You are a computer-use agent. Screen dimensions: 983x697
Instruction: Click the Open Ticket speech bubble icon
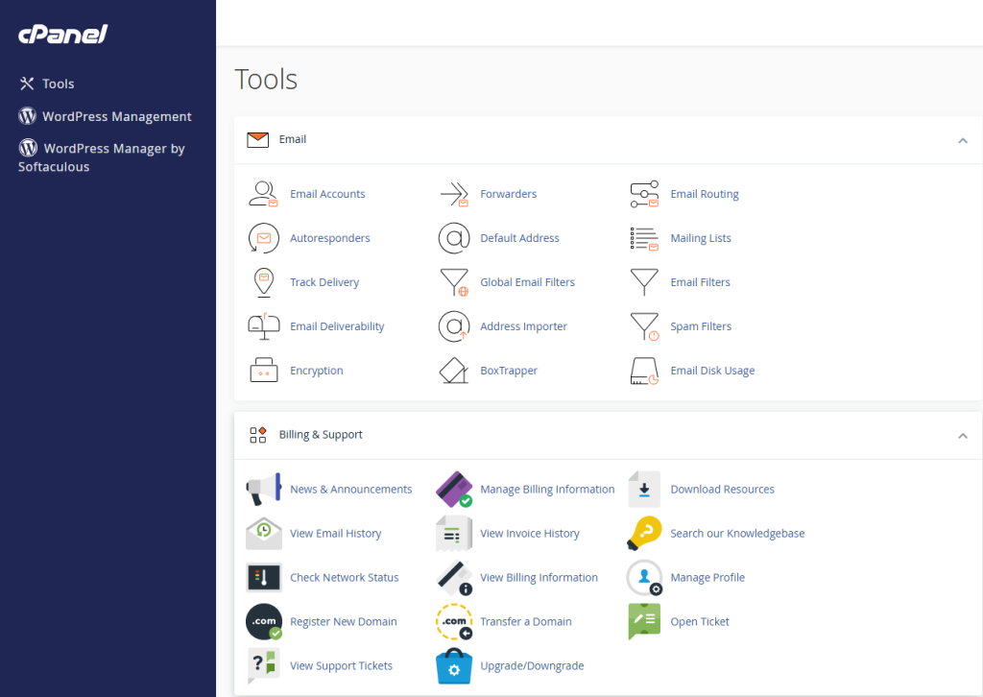click(644, 622)
